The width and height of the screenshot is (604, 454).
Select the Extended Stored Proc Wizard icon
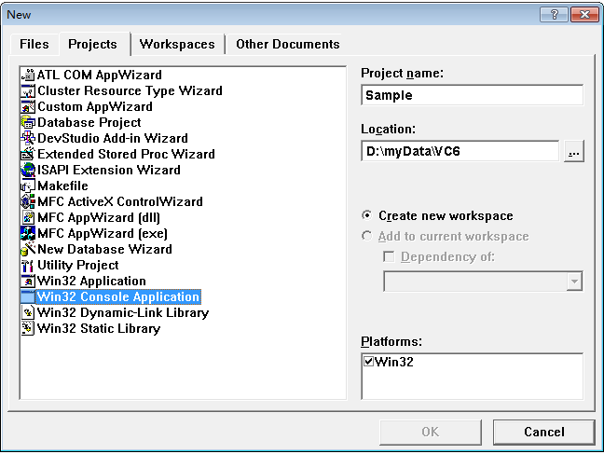[28, 154]
